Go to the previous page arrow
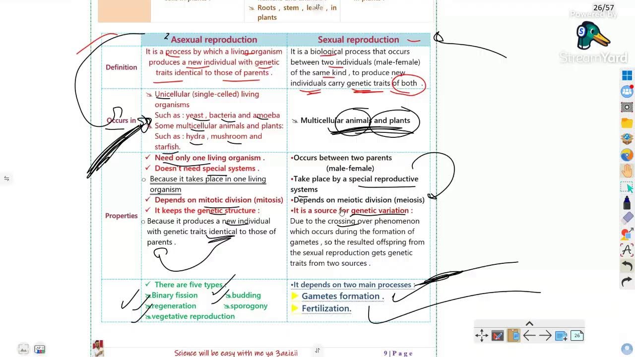This screenshot has width=635, height=357. coord(529,336)
